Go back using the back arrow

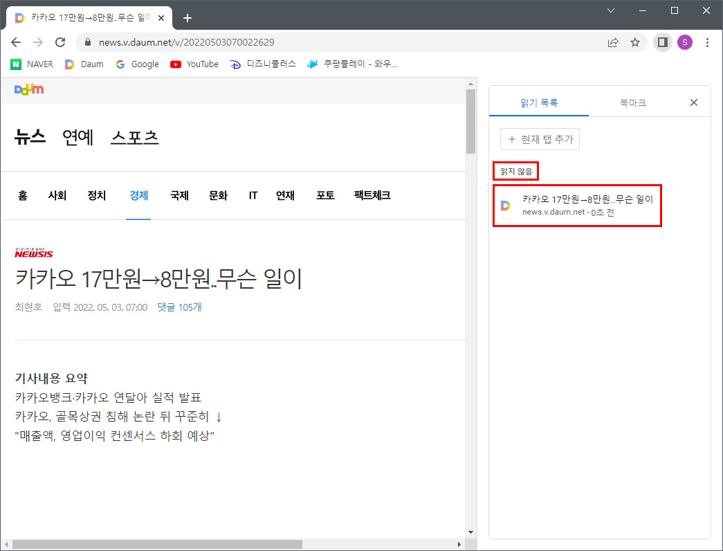click(x=16, y=42)
